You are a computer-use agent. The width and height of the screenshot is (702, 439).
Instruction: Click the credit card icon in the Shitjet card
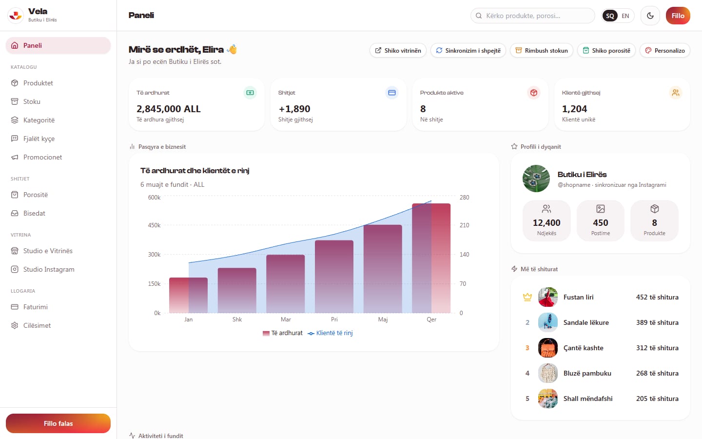392,93
